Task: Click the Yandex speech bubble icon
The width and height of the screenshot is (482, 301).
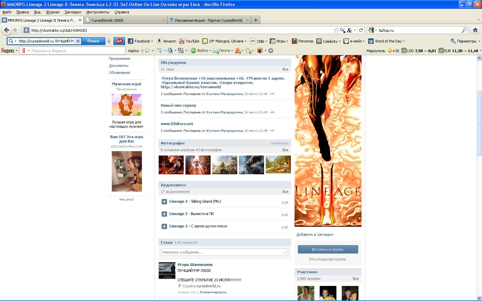Action: point(147,51)
